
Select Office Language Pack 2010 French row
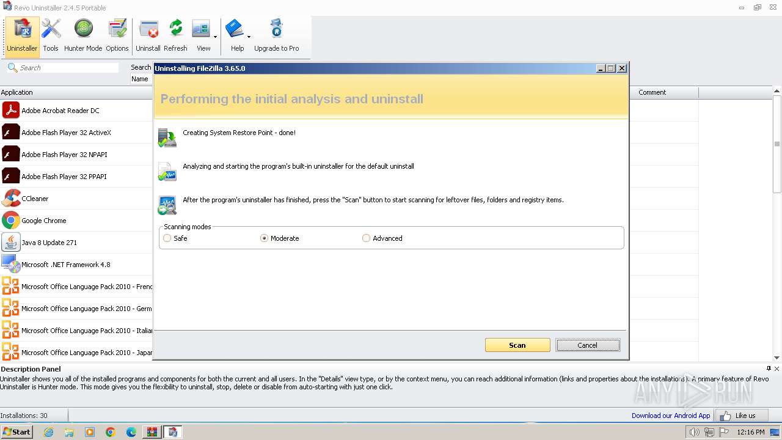[76, 287]
